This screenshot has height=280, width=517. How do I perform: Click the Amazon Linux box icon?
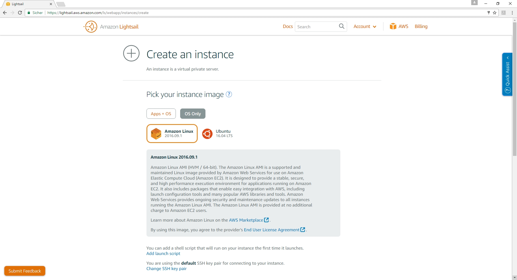[x=156, y=134]
